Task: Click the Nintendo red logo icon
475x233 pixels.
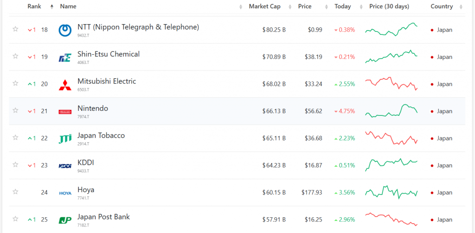Action: [x=65, y=112]
